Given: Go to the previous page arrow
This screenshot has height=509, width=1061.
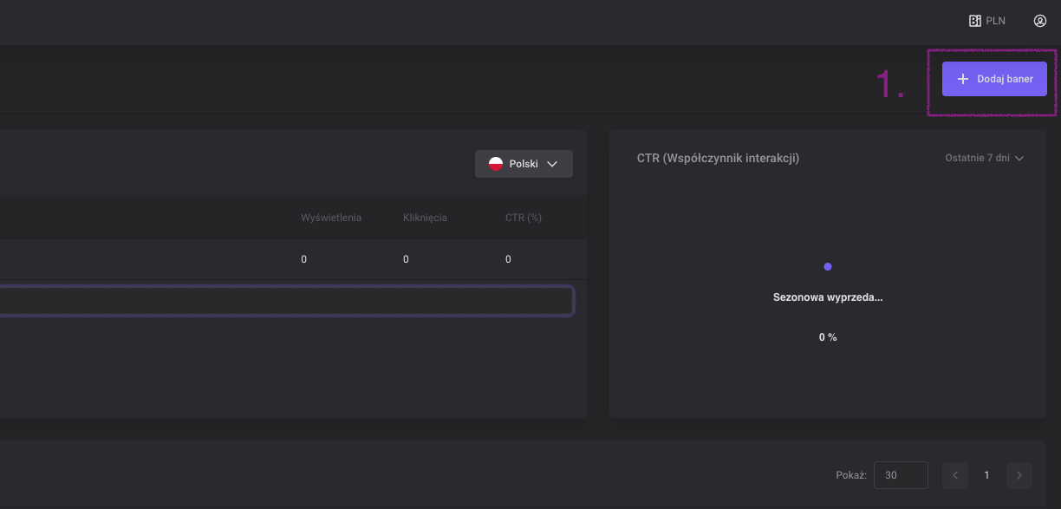Looking at the screenshot, I should pos(955,475).
